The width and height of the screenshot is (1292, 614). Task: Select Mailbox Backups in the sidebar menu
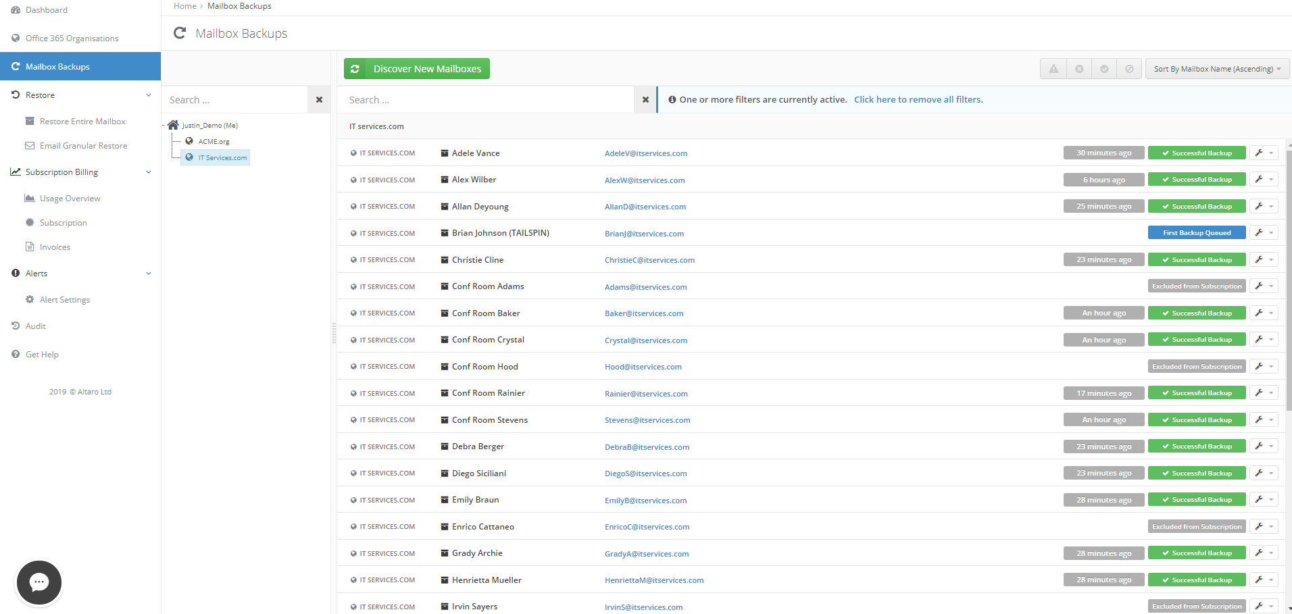click(x=57, y=66)
